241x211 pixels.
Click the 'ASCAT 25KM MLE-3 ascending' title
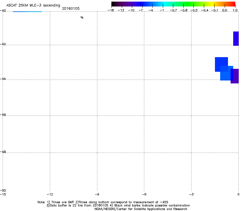point(33,6)
